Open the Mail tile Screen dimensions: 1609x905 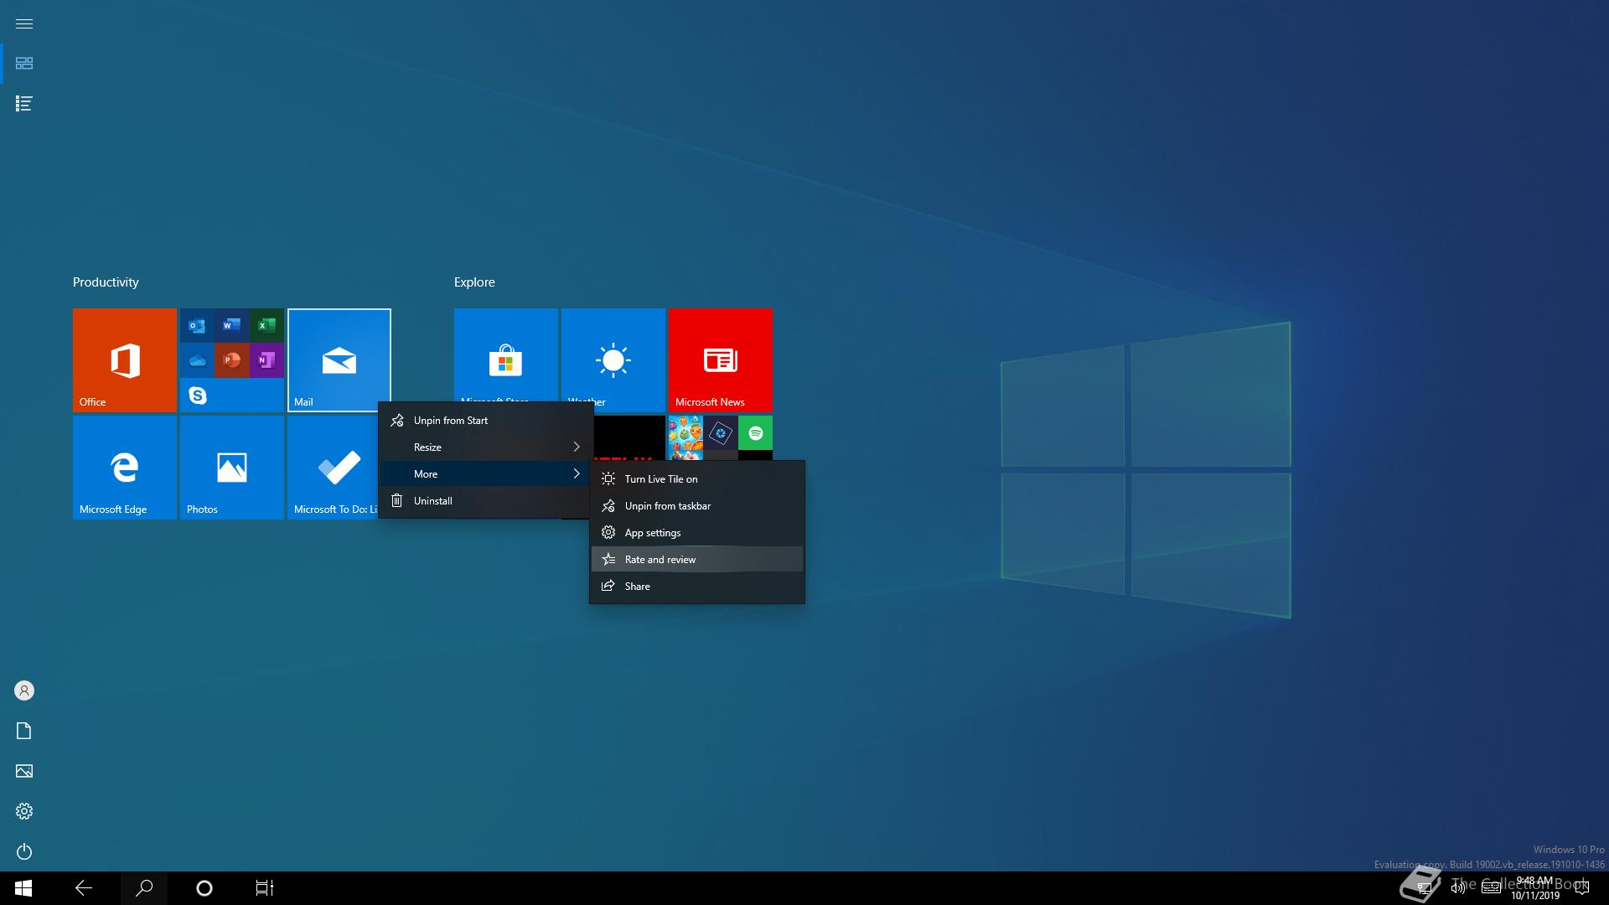339,360
